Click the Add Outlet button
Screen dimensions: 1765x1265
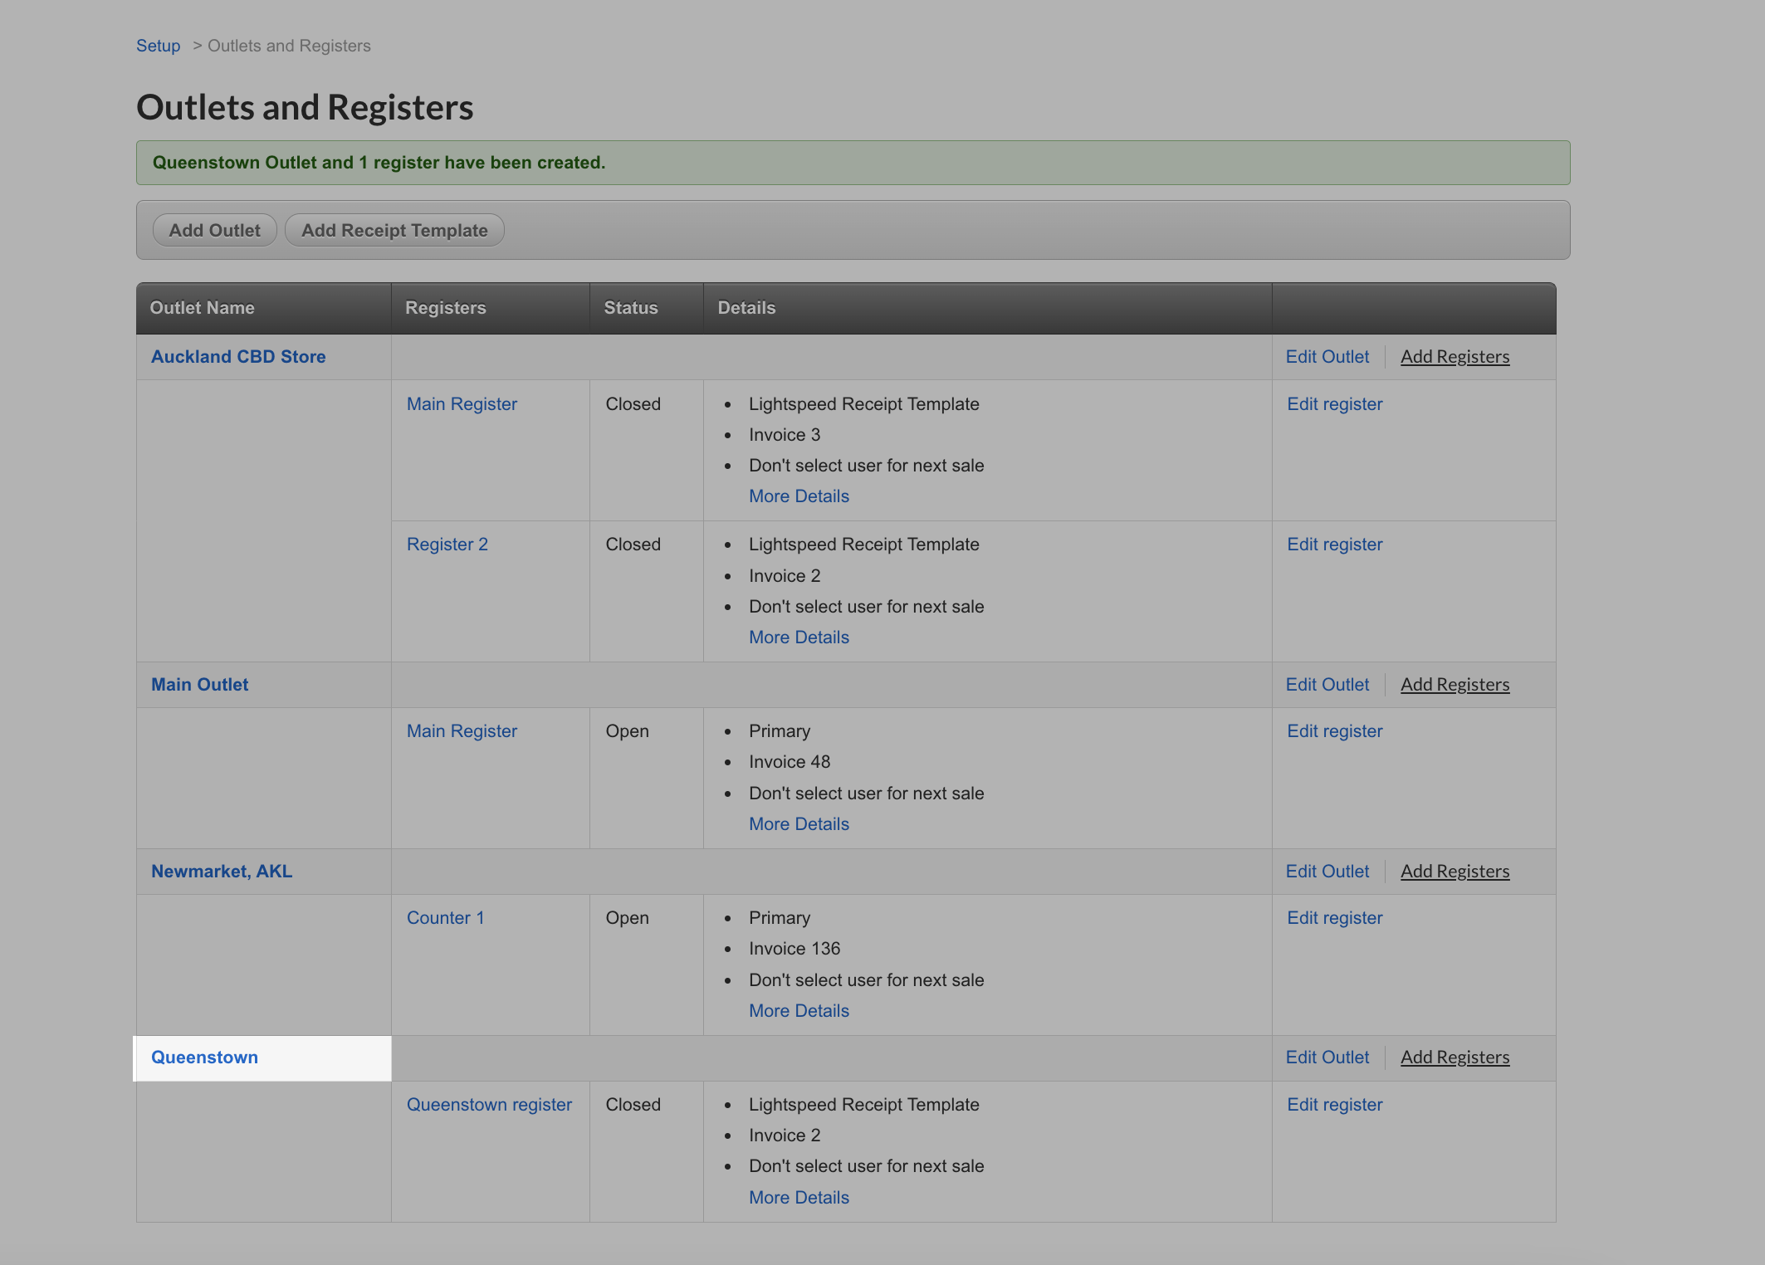214,231
